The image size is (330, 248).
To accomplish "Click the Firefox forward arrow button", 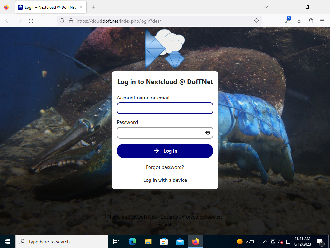I will (x=19, y=21).
